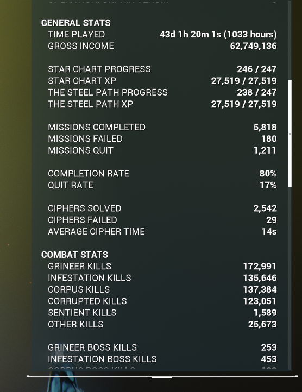This screenshot has width=302, height=392.
Task: Click the vertical scrollbar thumb
Action: click(290, 134)
